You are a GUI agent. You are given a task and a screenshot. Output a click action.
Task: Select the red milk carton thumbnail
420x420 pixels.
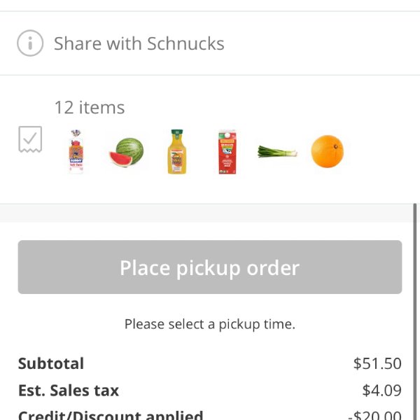point(227,152)
